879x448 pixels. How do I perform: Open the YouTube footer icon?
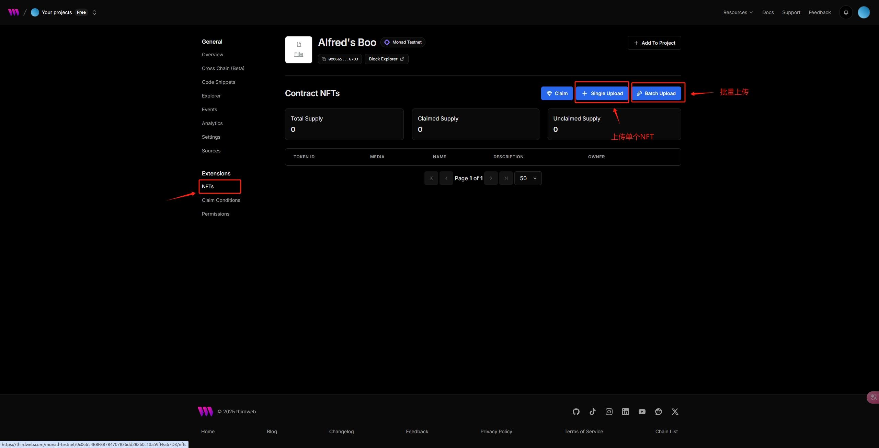pos(642,412)
